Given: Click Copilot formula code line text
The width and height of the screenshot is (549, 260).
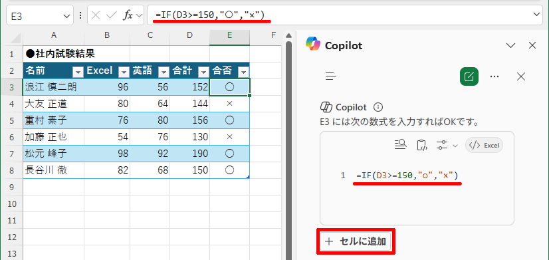Looking at the screenshot, I should (x=407, y=175).
